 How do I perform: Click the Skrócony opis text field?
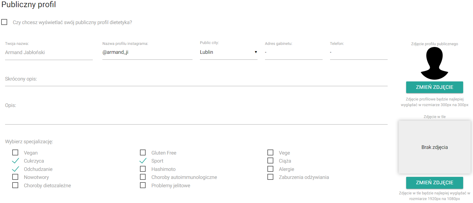click(x=196, y=79)
